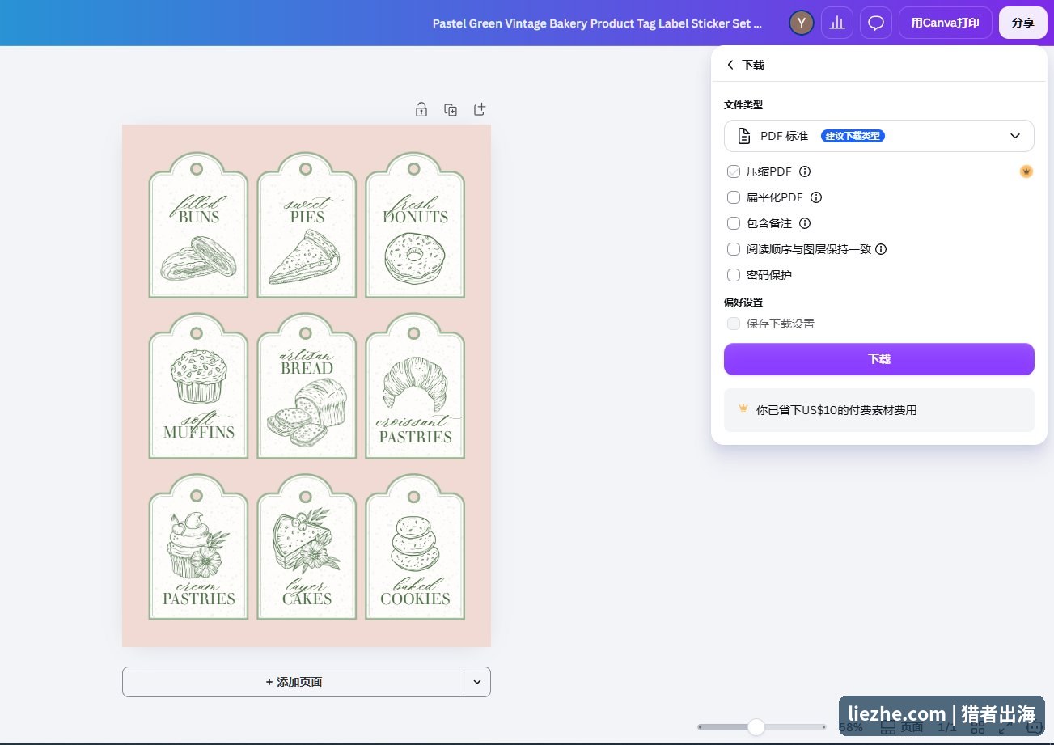Click the 文件类型 label
Screen dimensions: 1054x745
(x=743, y=105)
